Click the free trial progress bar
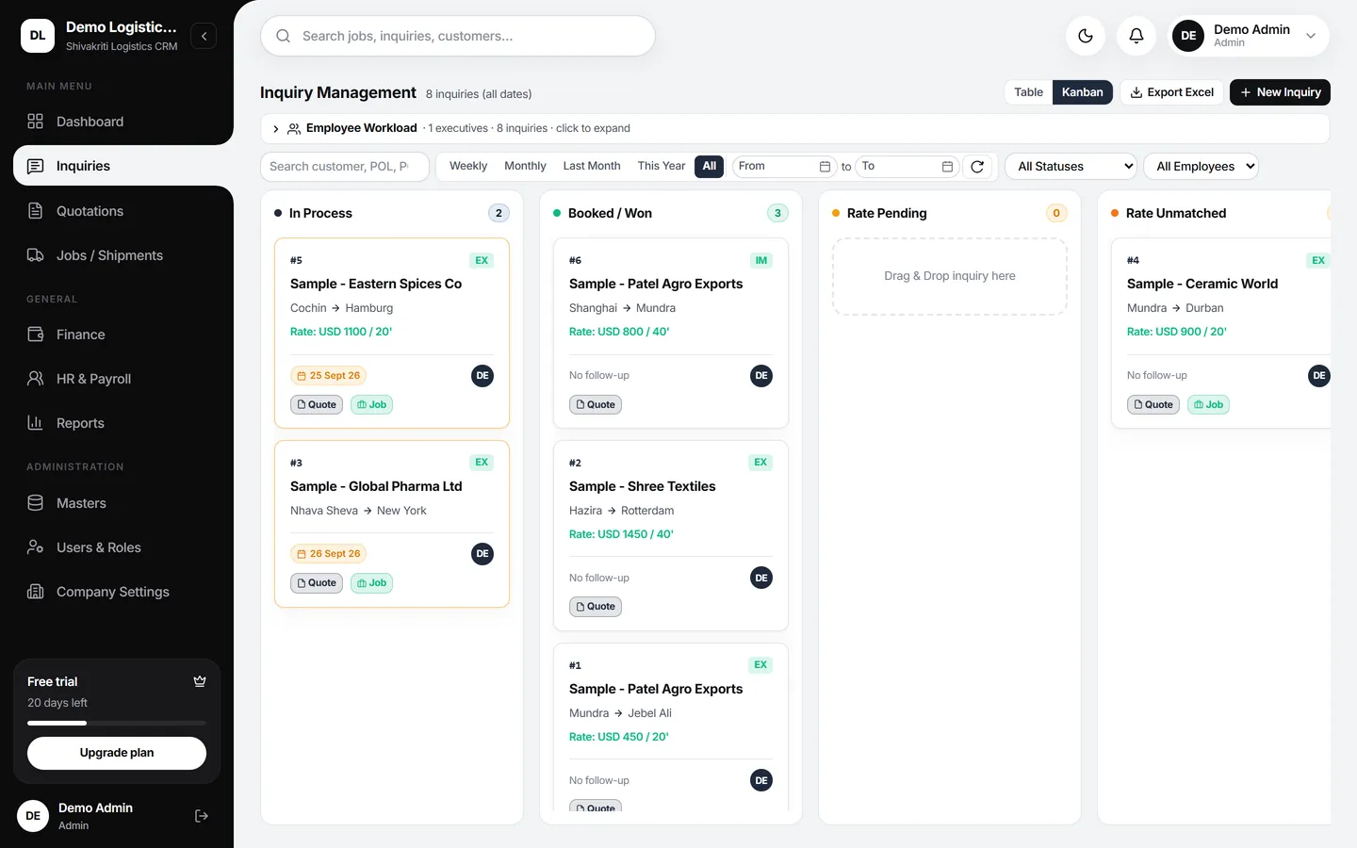The image size is (1357, 848). [117, 724]
